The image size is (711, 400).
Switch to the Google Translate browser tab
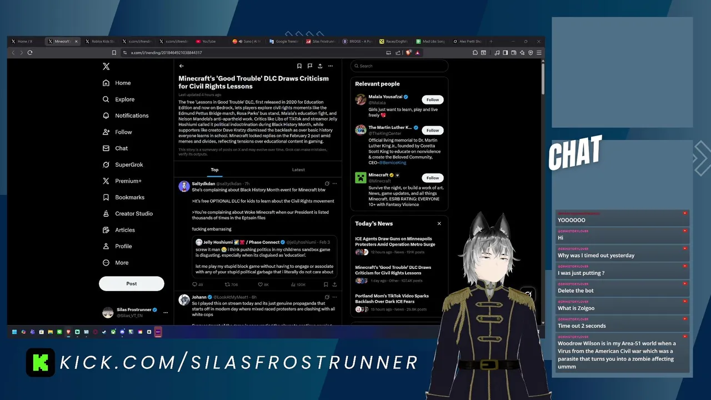284,41
